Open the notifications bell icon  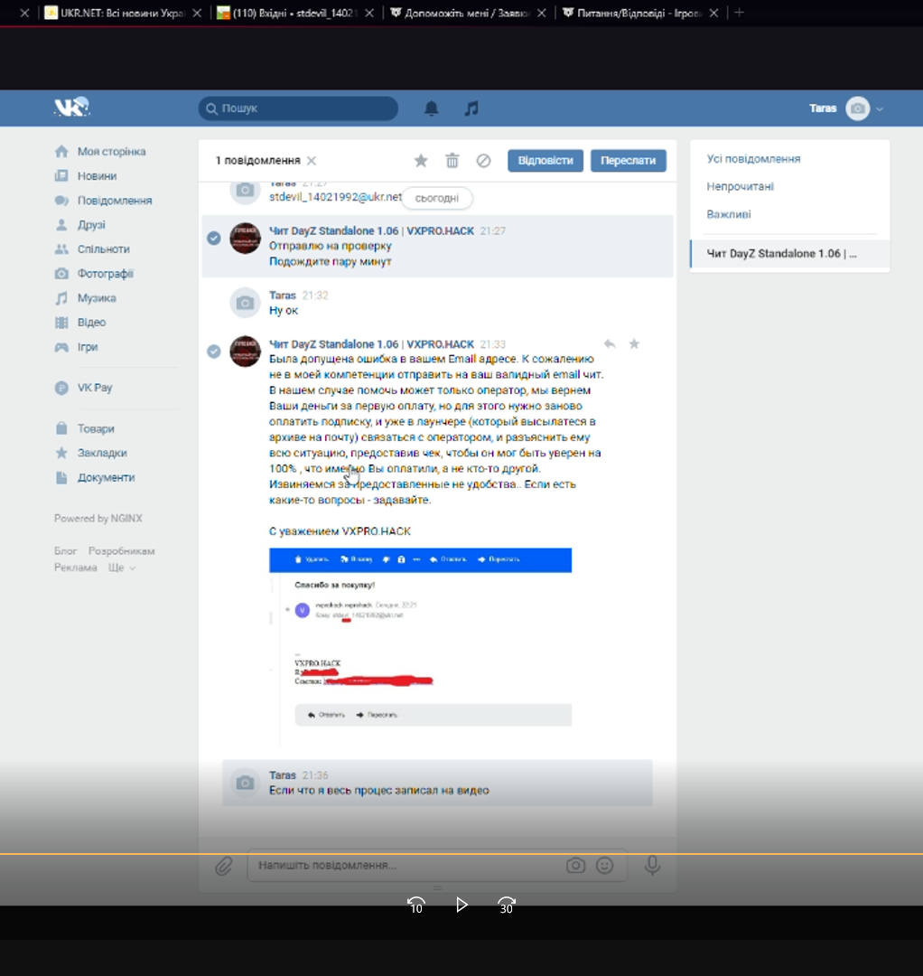[431, 108]
